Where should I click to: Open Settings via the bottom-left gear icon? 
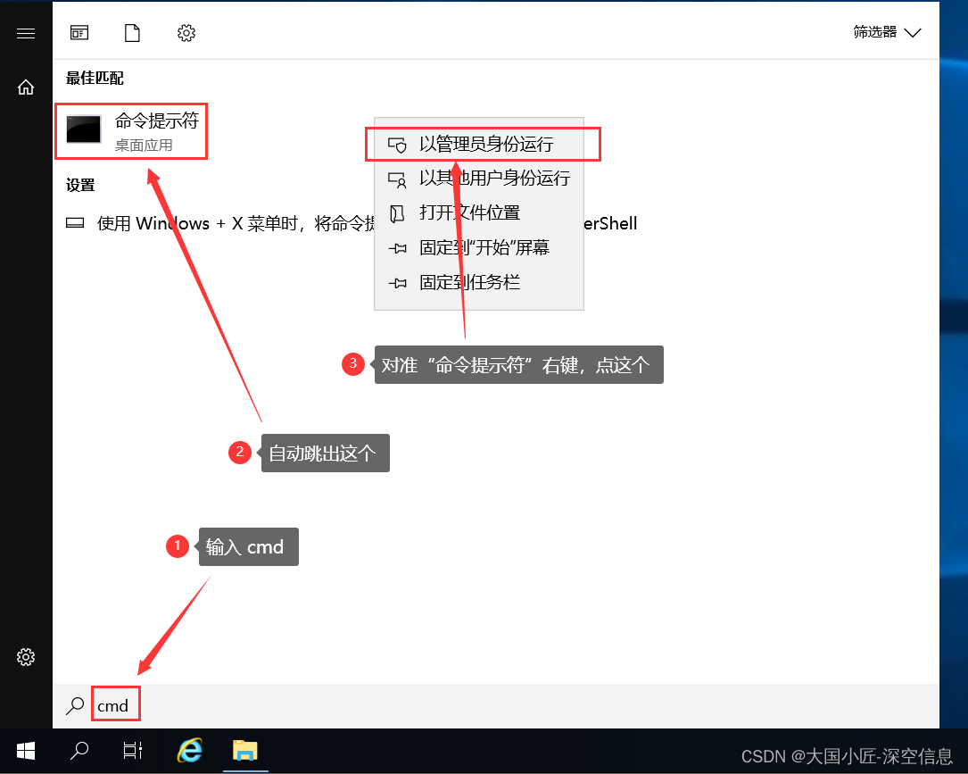(x=25, y=657)
